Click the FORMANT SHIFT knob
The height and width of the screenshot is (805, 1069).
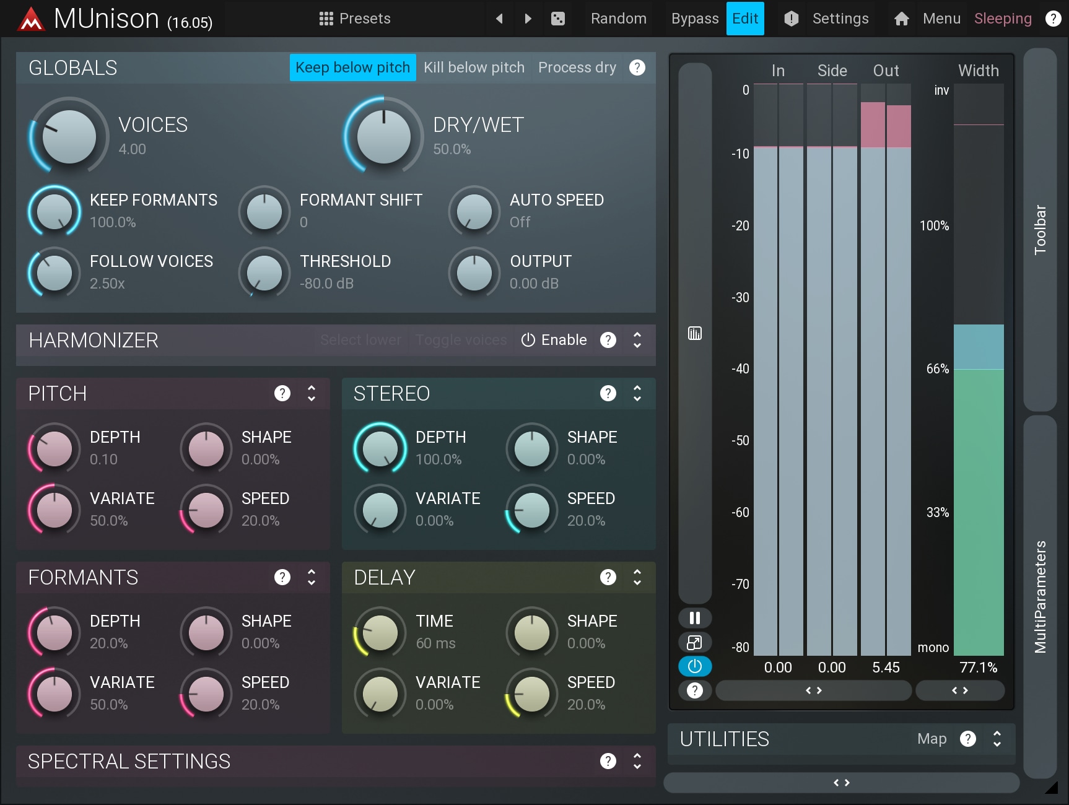tap(264, 212)
